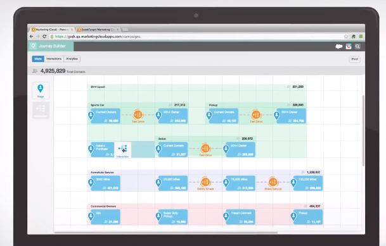Reload the page with the refresh button
386x246 pixels.
(x=44, y=36)
